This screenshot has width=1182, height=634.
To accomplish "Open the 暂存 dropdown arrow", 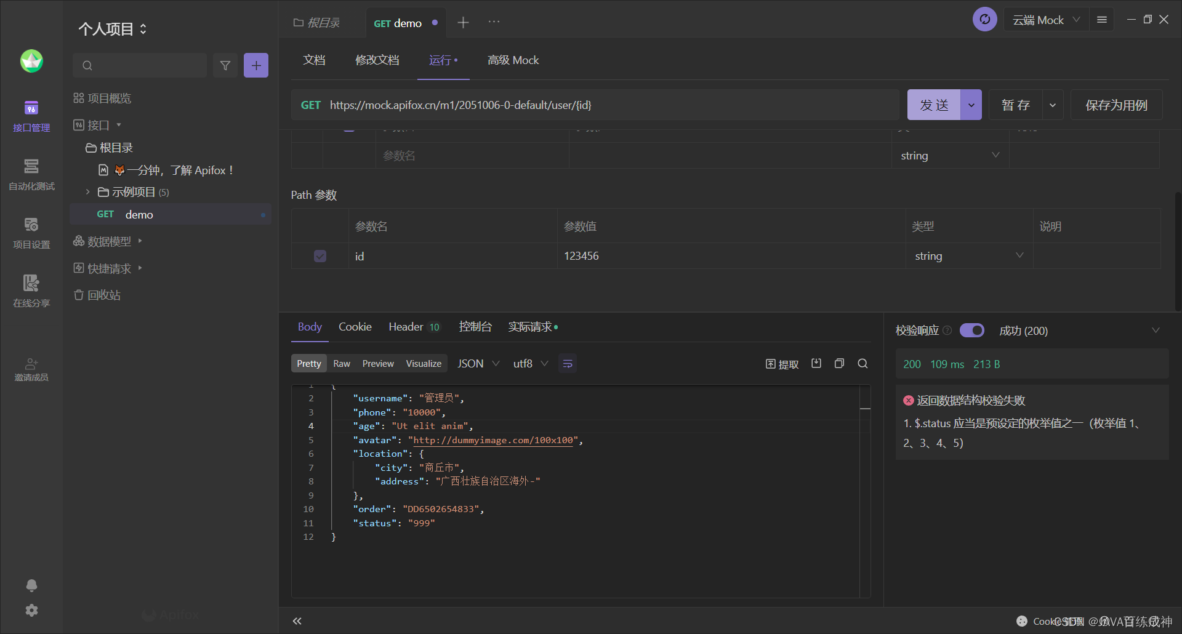I will [1053, 105].
